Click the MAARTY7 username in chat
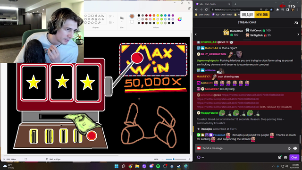 click(x=203, y=76)
